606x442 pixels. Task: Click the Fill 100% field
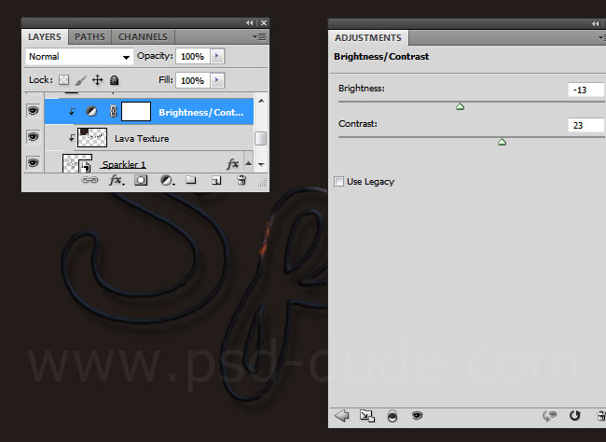click(193, 80)
